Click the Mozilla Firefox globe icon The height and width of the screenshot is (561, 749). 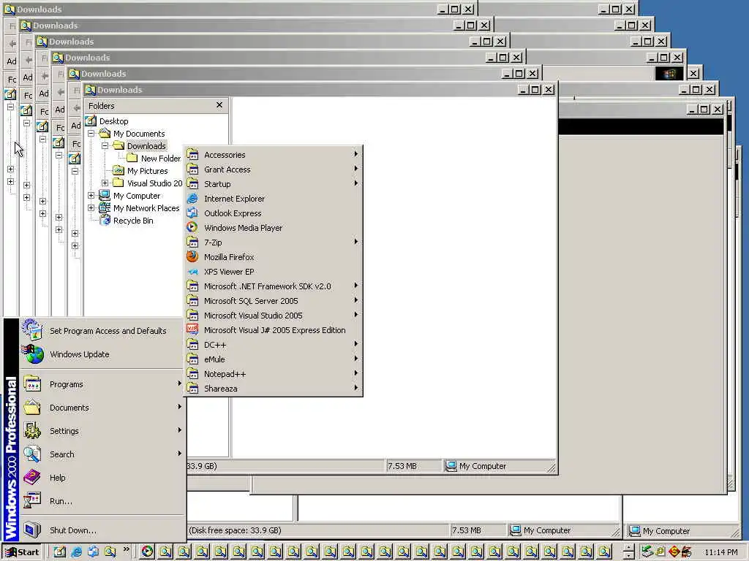[x=192, y=256]
